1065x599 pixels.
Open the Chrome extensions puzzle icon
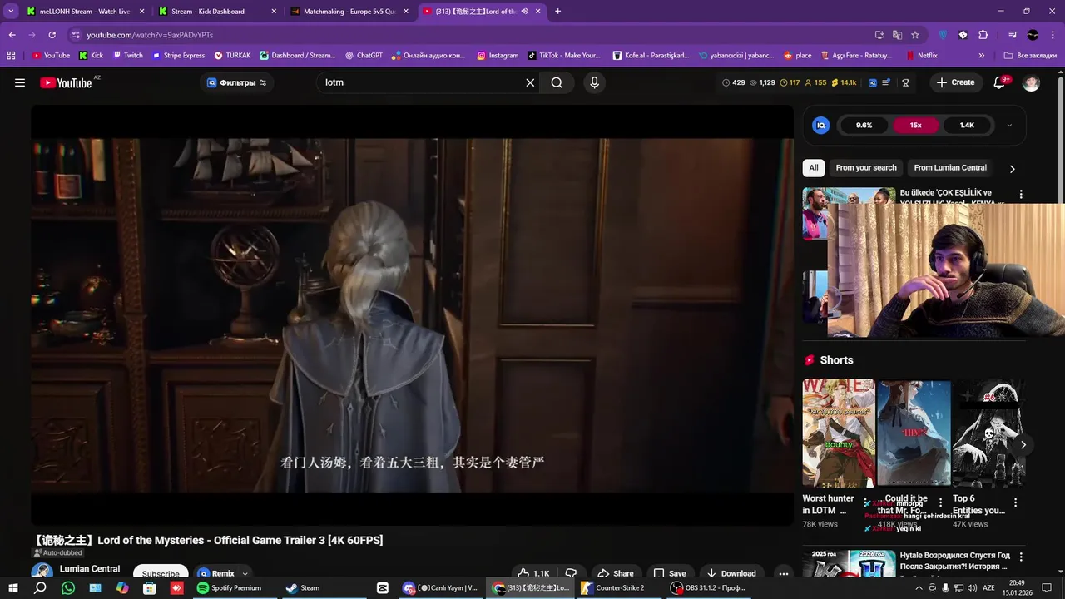point(983,35)
